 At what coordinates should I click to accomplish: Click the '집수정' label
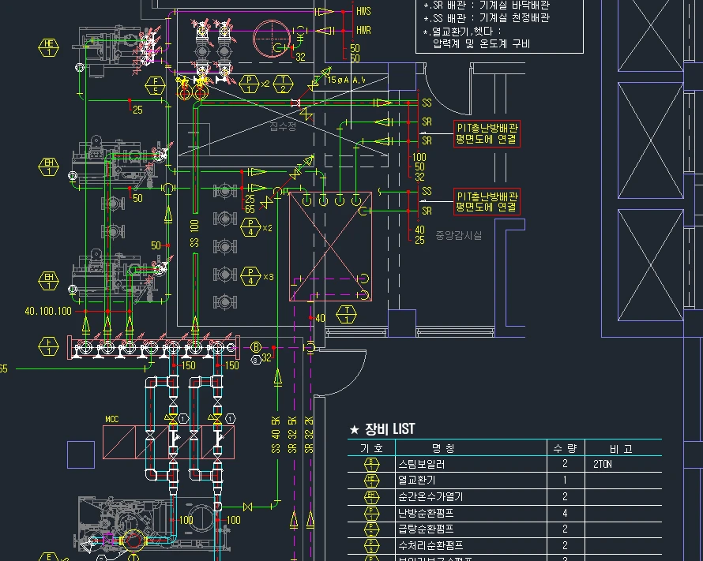point(283,127)
